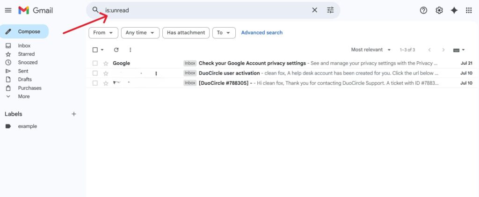Open the Support help icon
The image size is (479, 197).
point(423,10)
